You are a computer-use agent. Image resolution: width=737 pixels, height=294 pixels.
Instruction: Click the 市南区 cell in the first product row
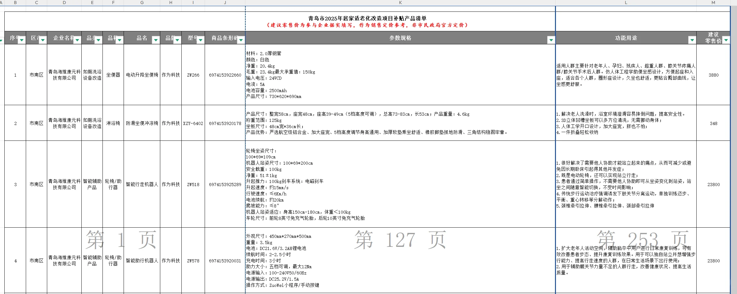36,75
